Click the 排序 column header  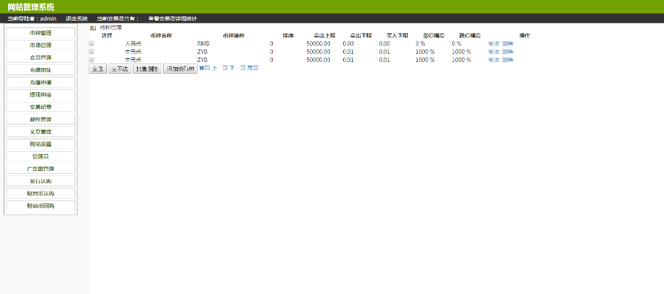[288, 35]
